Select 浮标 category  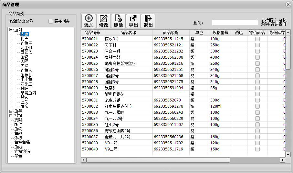coord(18,138)
